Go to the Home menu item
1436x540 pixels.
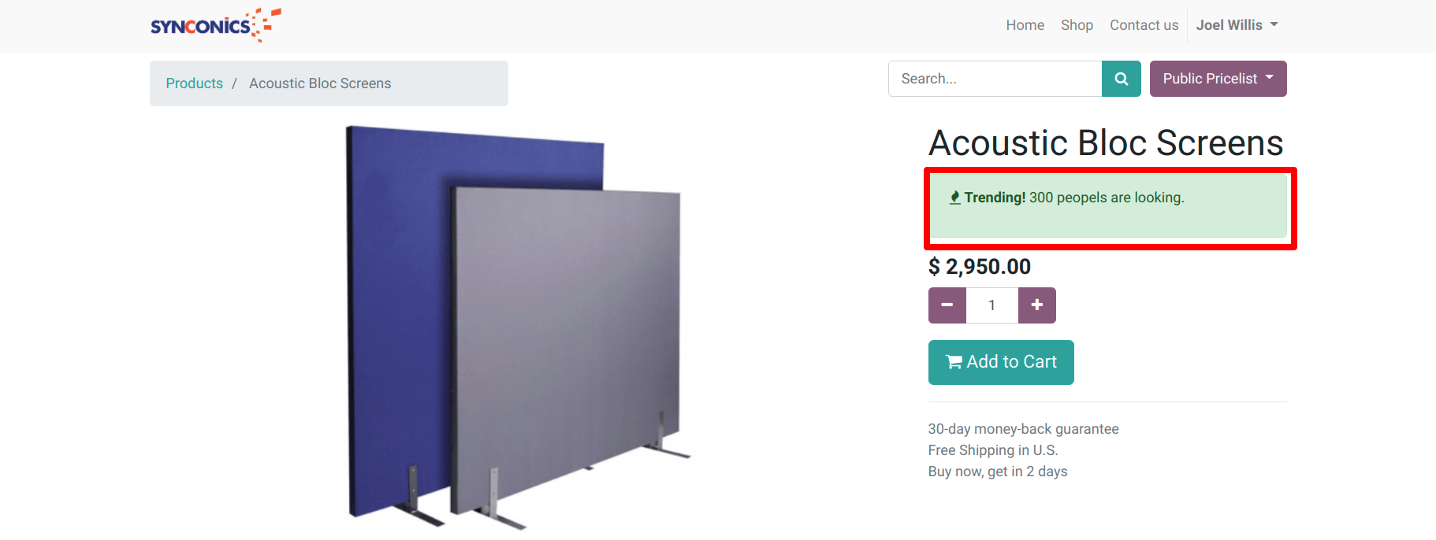pos(1025,25)
